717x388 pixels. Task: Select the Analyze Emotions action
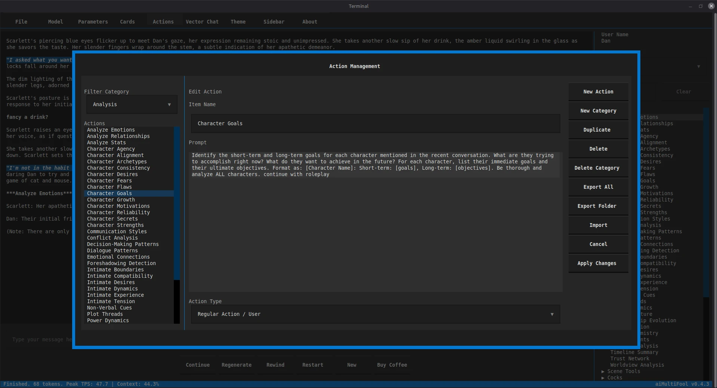111,130
